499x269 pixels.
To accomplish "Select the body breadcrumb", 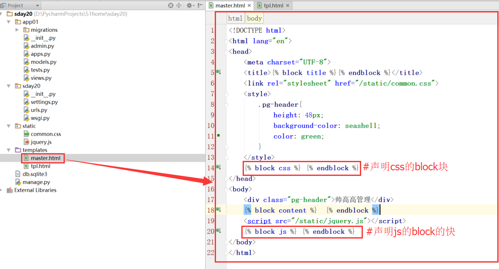I will click(x=254, y=18).
